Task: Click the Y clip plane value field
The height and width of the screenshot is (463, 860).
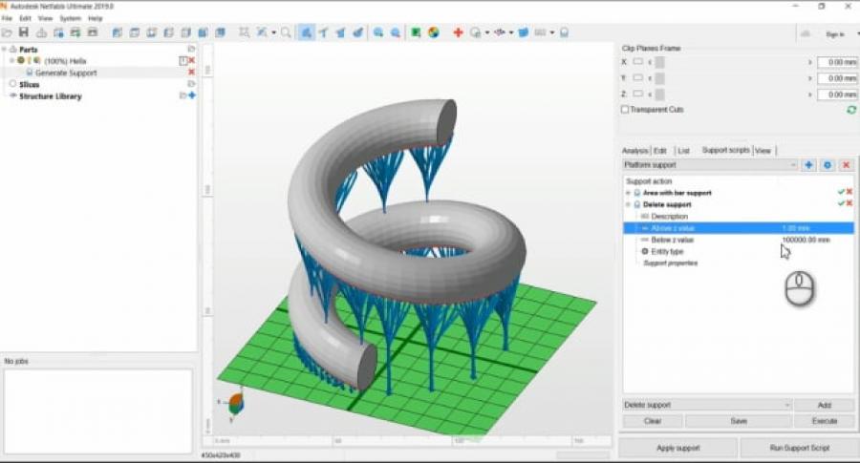Action: 837,78
